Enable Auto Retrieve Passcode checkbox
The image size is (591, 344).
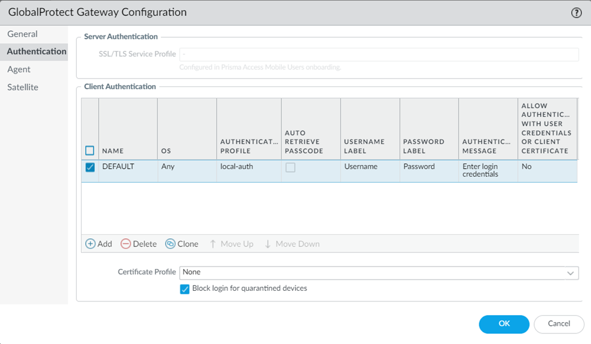(x=290, y=167)
